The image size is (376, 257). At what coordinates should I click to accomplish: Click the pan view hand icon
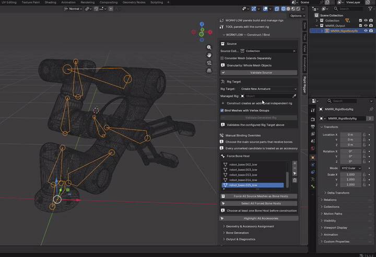click(209, 55)
